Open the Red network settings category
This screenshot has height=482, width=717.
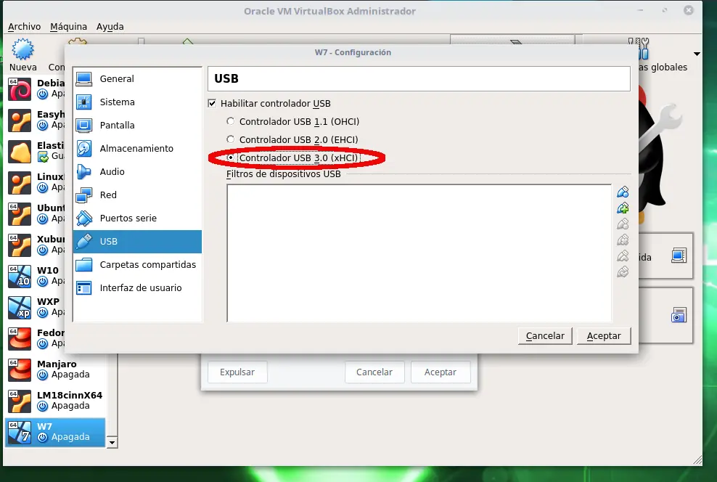[137, 195]
